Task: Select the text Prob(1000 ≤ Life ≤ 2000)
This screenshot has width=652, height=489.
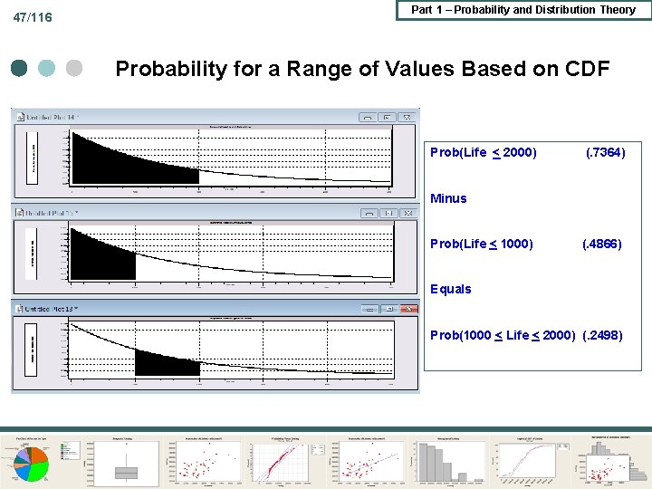Action: point(503,335)
